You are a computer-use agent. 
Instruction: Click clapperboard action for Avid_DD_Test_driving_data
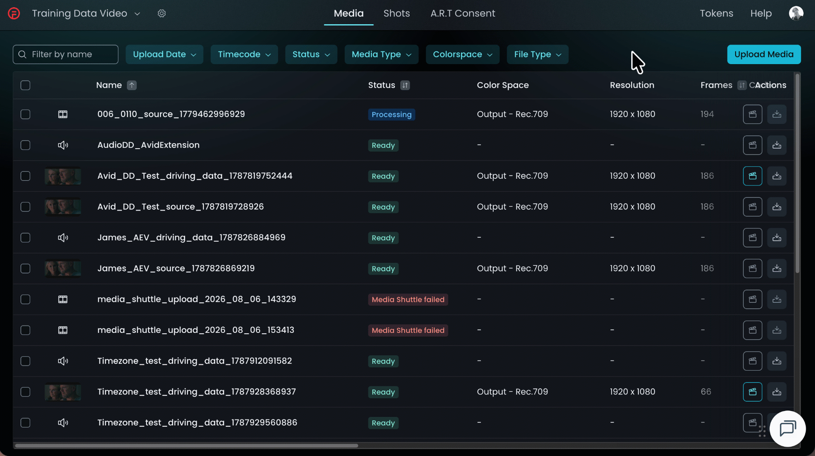(753, 176)
